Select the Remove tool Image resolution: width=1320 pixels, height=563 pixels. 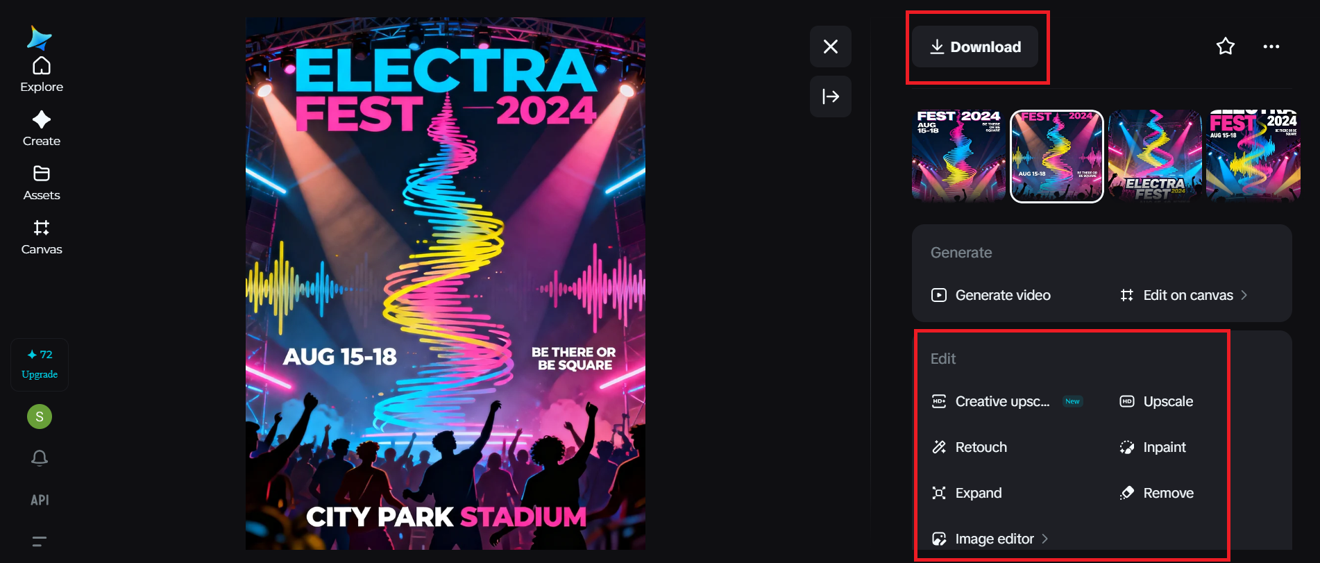tap(1168, 493)
